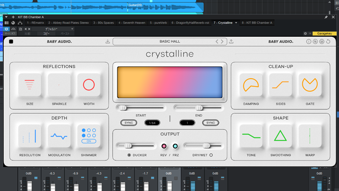Image resolution: width=339 pixels, height=191 pixels.
Task: Click the save disk icon in header
Action: coord(322,41)
